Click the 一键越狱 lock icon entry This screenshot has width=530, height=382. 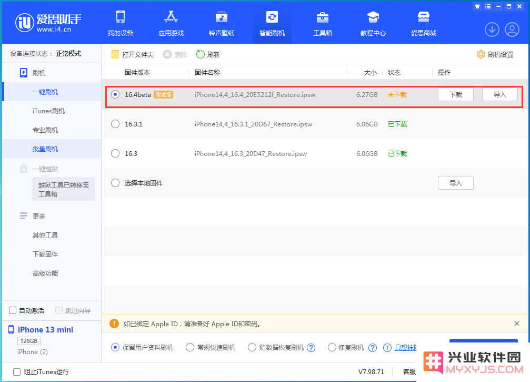pyautogui.click(x=23, y=168)
